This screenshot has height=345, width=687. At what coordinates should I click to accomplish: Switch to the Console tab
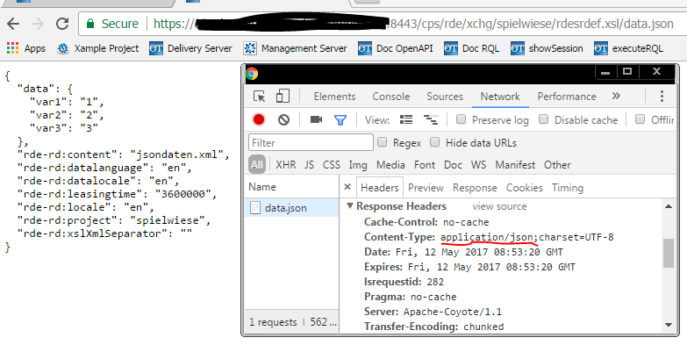(390, 97)
